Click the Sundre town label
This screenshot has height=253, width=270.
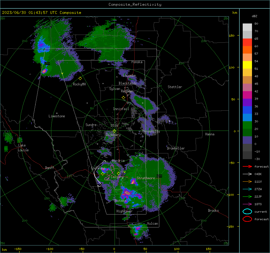pyautogui.click(x=91, y=125)
